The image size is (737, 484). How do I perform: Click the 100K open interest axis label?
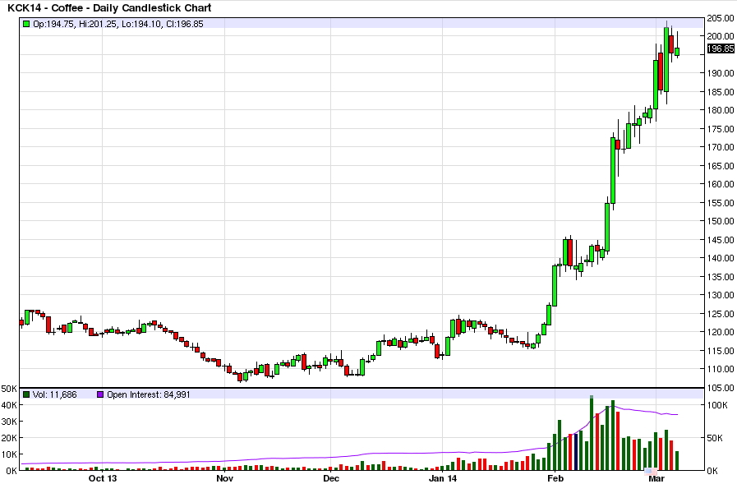click(x=717, y=406)
